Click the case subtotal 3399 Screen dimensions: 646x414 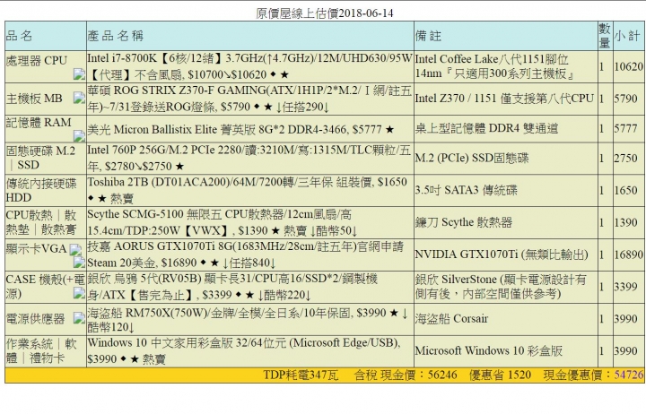pos(626,287)
